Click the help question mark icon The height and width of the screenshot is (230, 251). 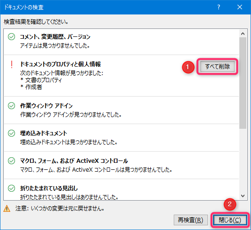[x=219, y=7]
